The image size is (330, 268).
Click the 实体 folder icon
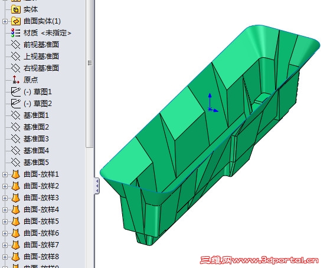(16, 9)
